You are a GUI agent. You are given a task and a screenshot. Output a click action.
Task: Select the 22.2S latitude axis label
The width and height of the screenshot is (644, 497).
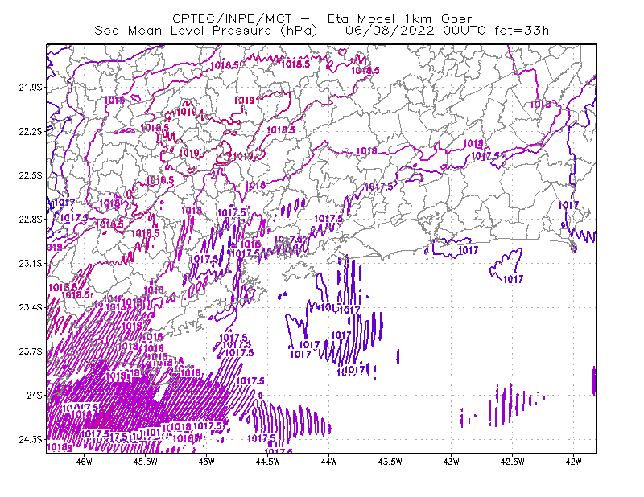(31, 131)
